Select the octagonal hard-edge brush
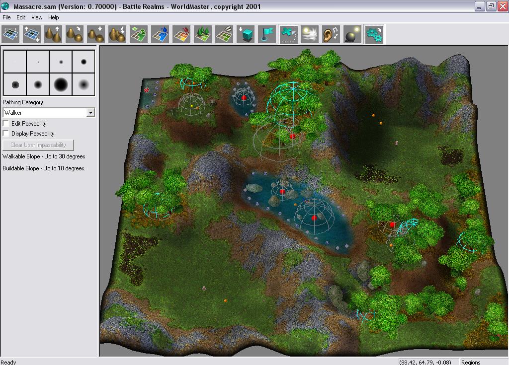 coord(15,84)
